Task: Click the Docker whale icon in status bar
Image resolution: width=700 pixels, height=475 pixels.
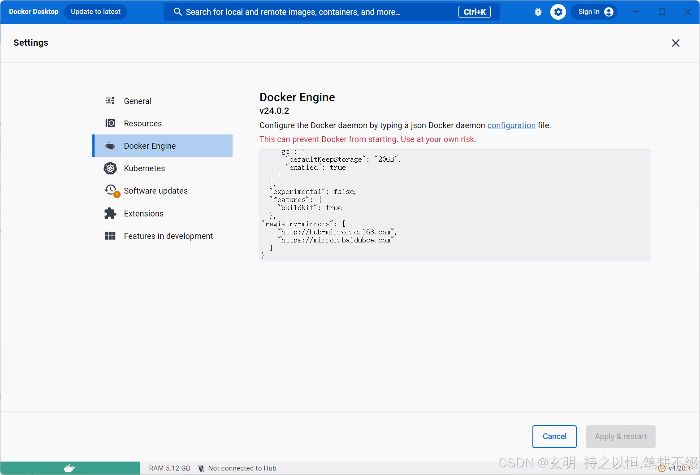Action: [x=69, y=468]
